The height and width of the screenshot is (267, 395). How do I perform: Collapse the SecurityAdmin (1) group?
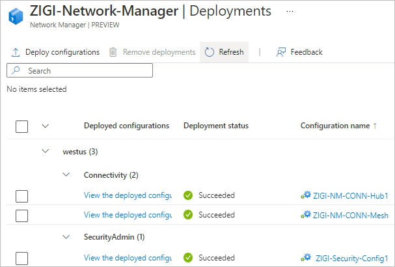pos(66,237)
